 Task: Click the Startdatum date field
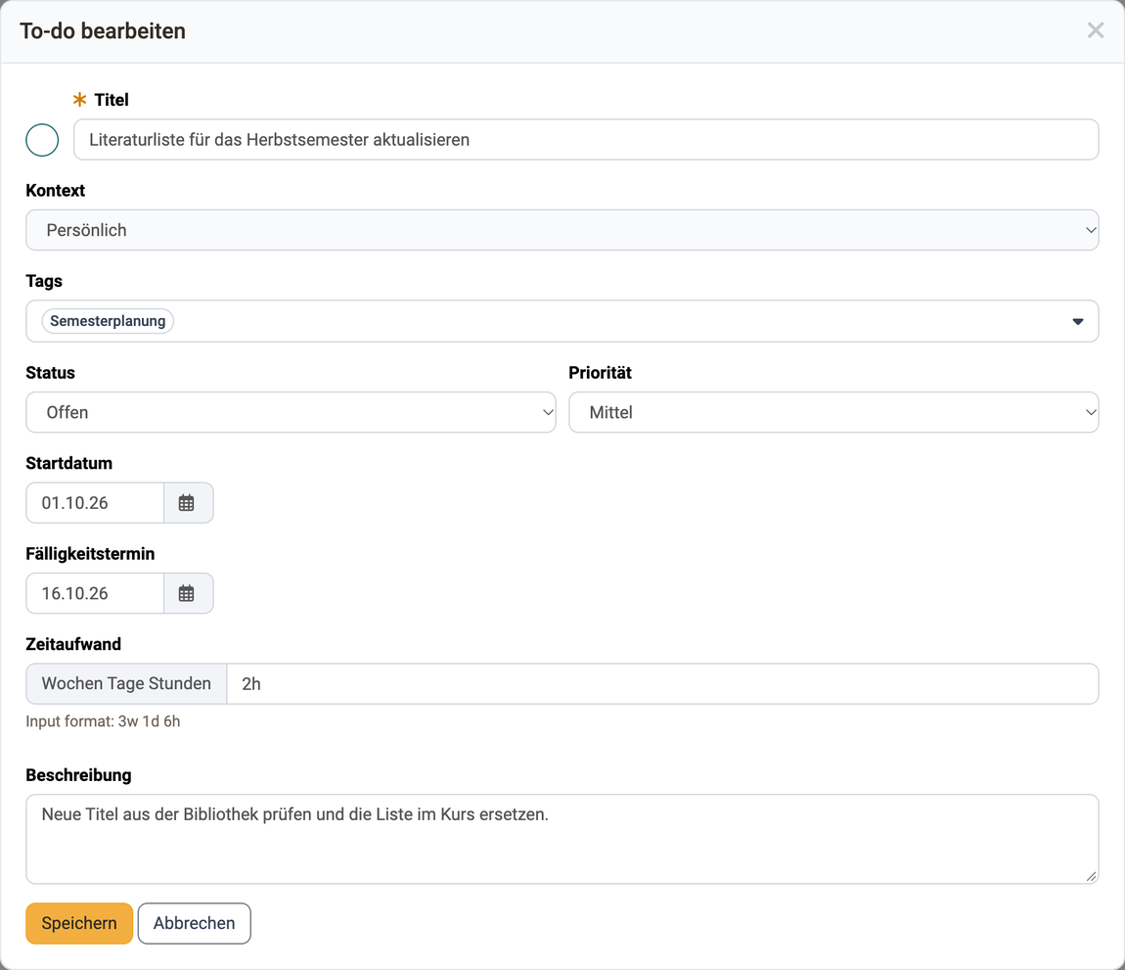[95, 502]
